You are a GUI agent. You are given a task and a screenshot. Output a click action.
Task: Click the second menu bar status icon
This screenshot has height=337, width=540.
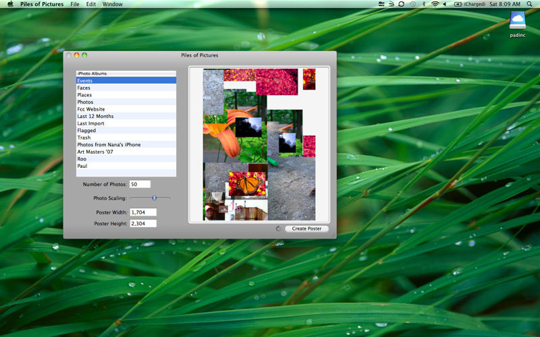pyautogui.click(x=391, y=4)
